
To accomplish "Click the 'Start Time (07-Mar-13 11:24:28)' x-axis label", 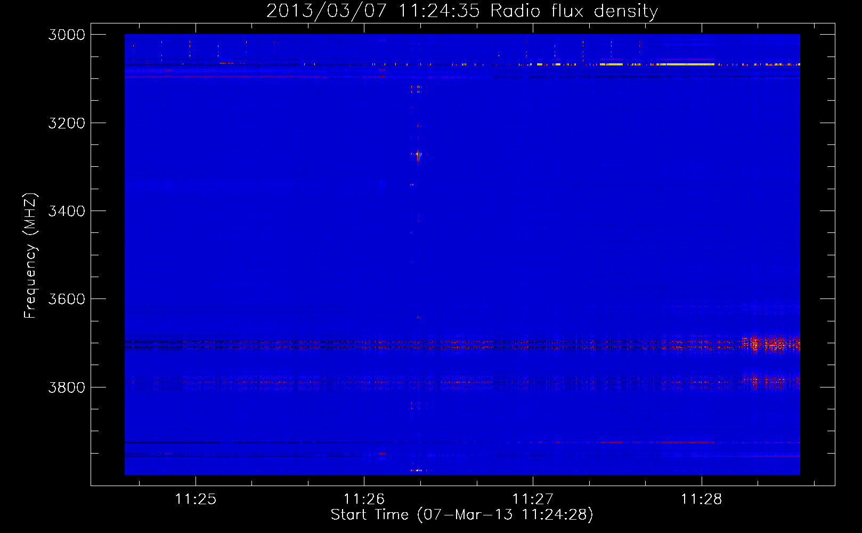I will (462, 515).
